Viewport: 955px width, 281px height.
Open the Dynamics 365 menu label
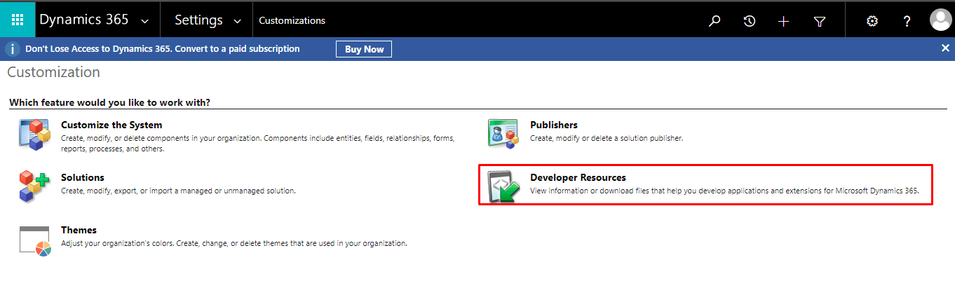[84, 20]
